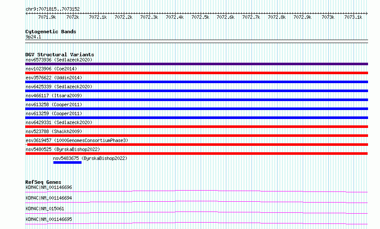
Task: Open variant nsv613258 (Cooper2011) label
Action: [54, 104]
